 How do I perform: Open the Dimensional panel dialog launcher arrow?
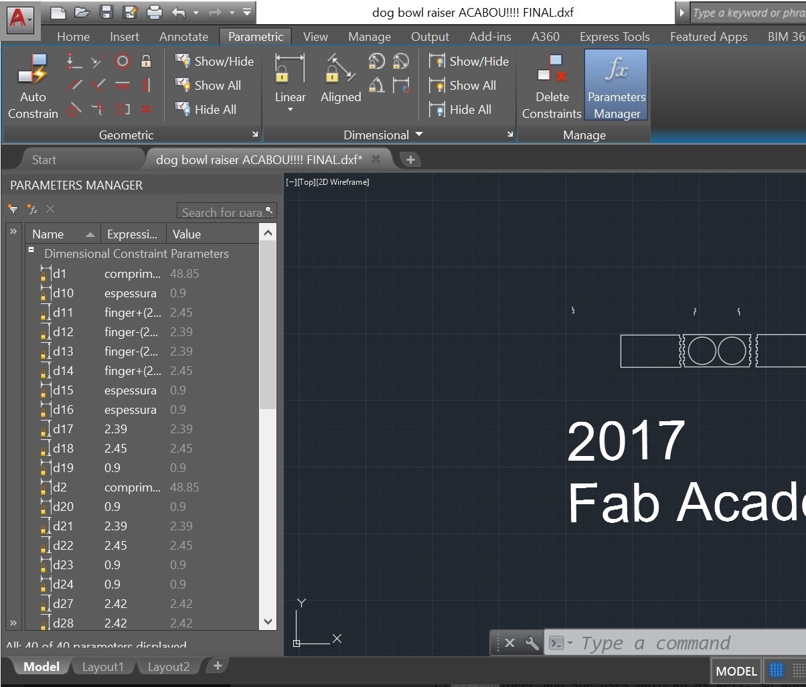510,135
